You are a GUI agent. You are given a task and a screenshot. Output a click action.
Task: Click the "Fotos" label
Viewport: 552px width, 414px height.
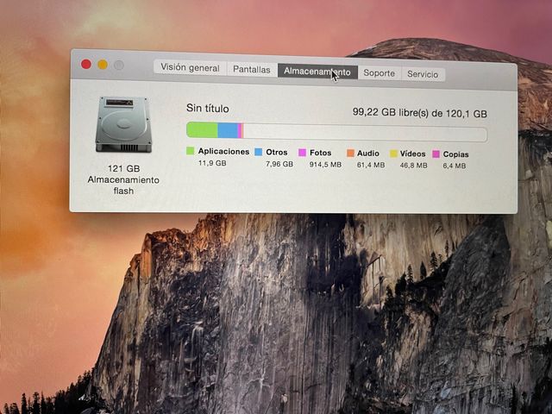[320, 153]
